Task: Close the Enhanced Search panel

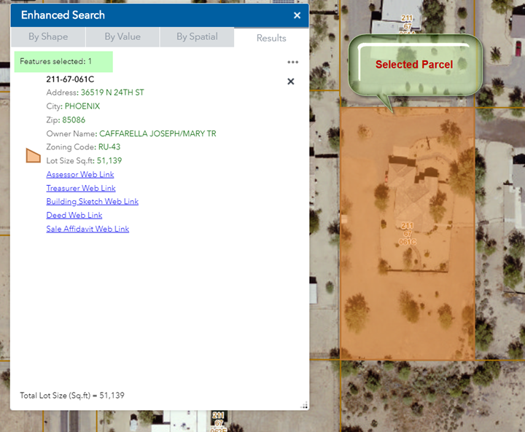Action: click(x=297, y=15)
